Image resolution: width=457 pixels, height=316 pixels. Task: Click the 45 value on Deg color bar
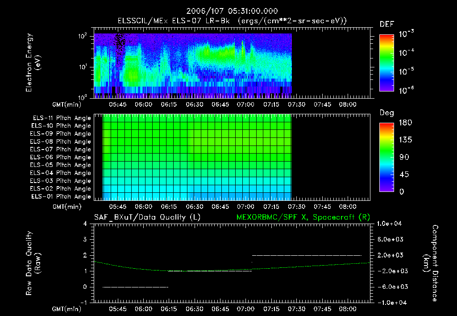tap(404, 175)
